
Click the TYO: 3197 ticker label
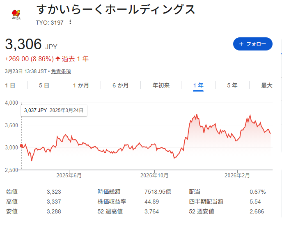(50, 23)
